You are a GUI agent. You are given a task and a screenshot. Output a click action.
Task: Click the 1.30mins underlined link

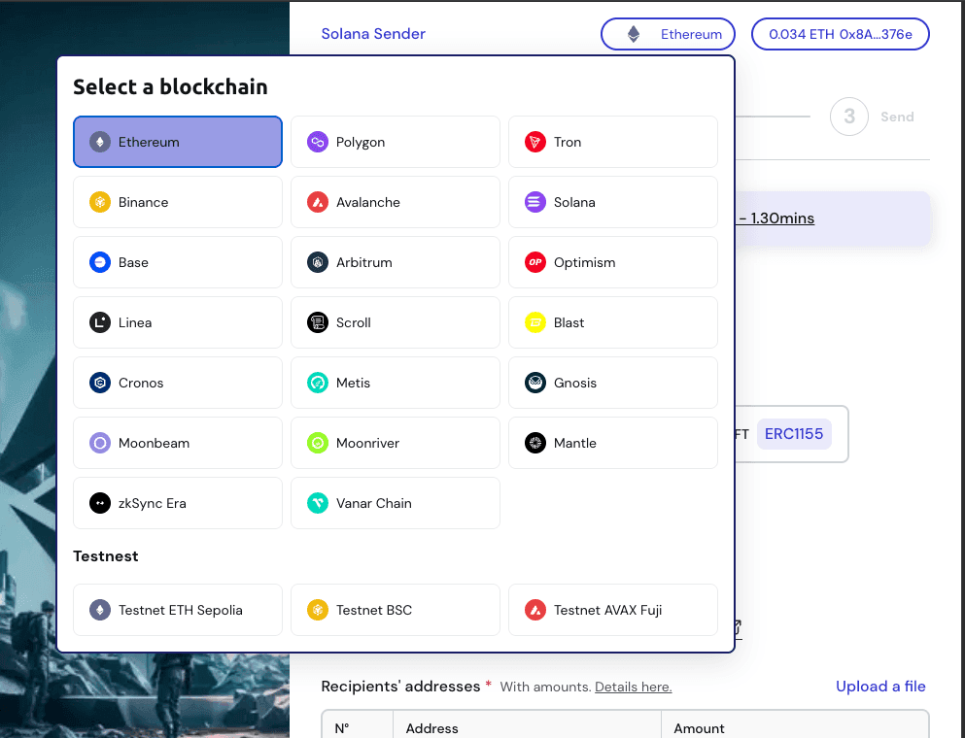(776, 218)
